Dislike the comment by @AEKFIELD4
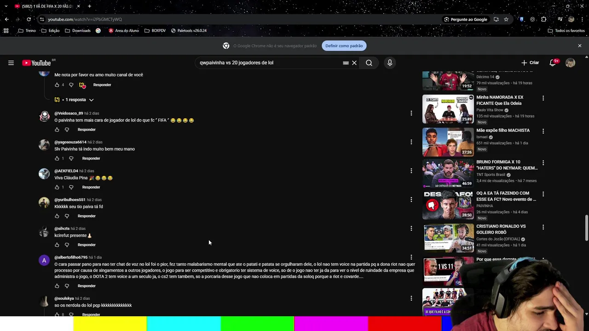This screenshot has width=589, height=331. 71,187
